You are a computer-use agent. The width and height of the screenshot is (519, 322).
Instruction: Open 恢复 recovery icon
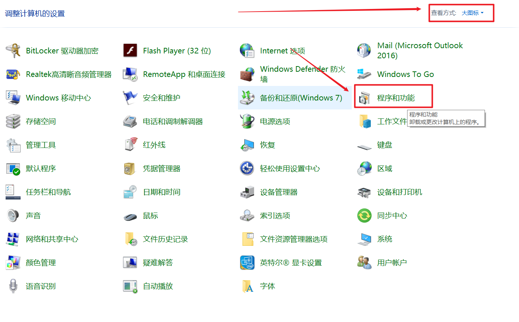[247, 145]
